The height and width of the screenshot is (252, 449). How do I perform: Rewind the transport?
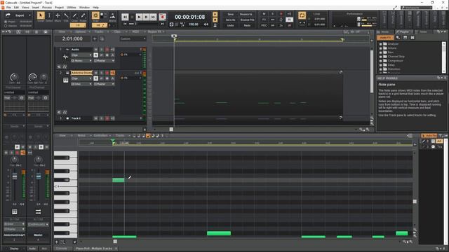(x=125, y=17)
